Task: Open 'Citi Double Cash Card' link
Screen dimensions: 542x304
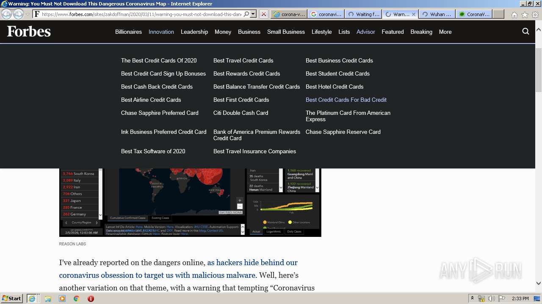Action: pyautogui.click(x=241, y=113)
